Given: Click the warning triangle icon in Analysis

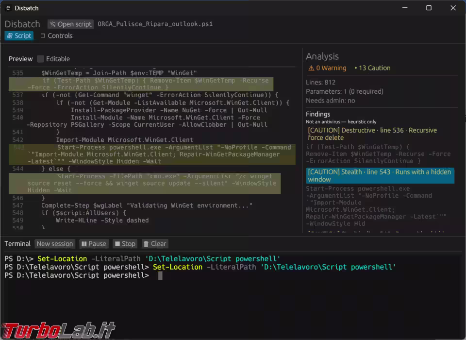Looking at the screenshot, I should [x=311, y=68].
